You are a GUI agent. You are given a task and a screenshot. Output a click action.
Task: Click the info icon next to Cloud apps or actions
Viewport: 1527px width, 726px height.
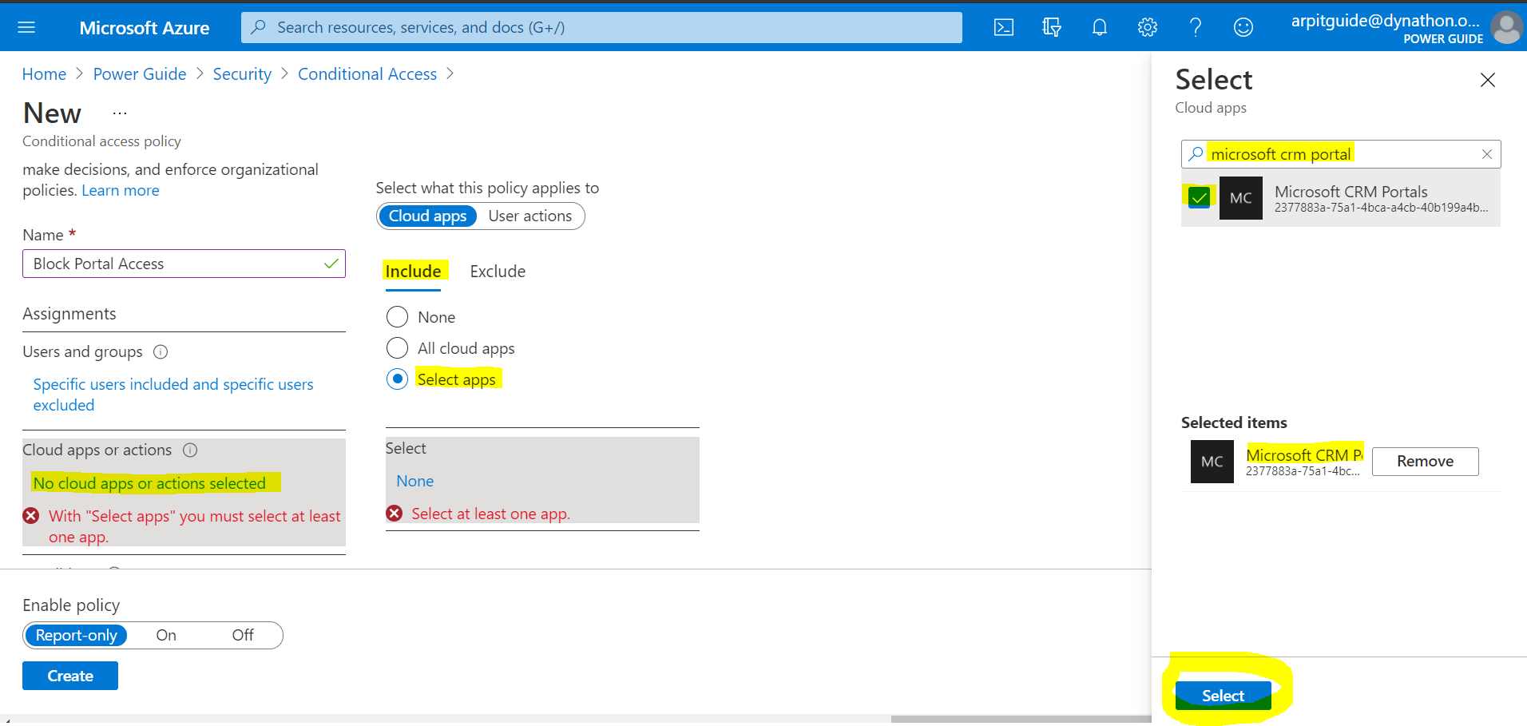pos(190,450)
